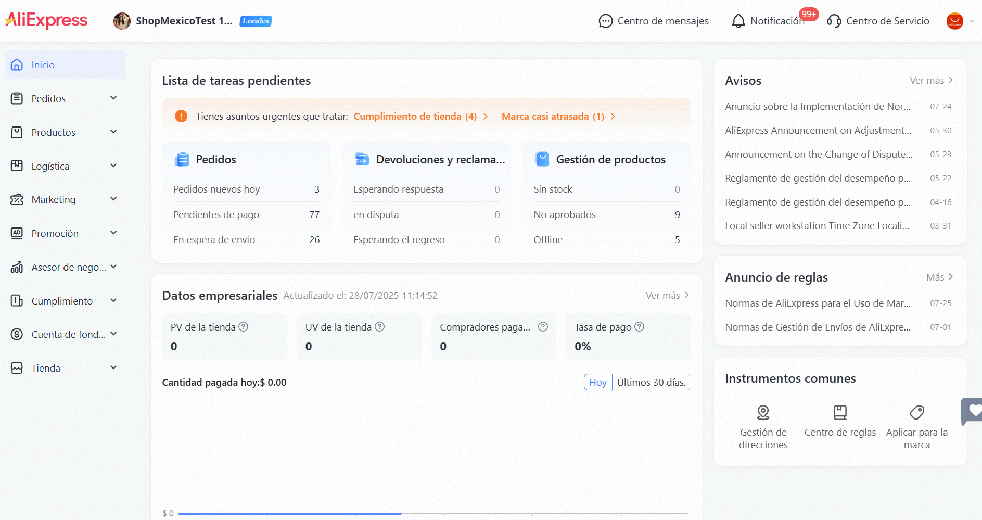Expand the Marketing menu chevron
982x520 pixels.
tap(113, 199)
